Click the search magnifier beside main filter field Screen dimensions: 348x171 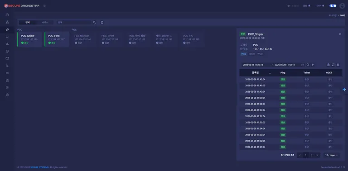click(x=94, y=22)
